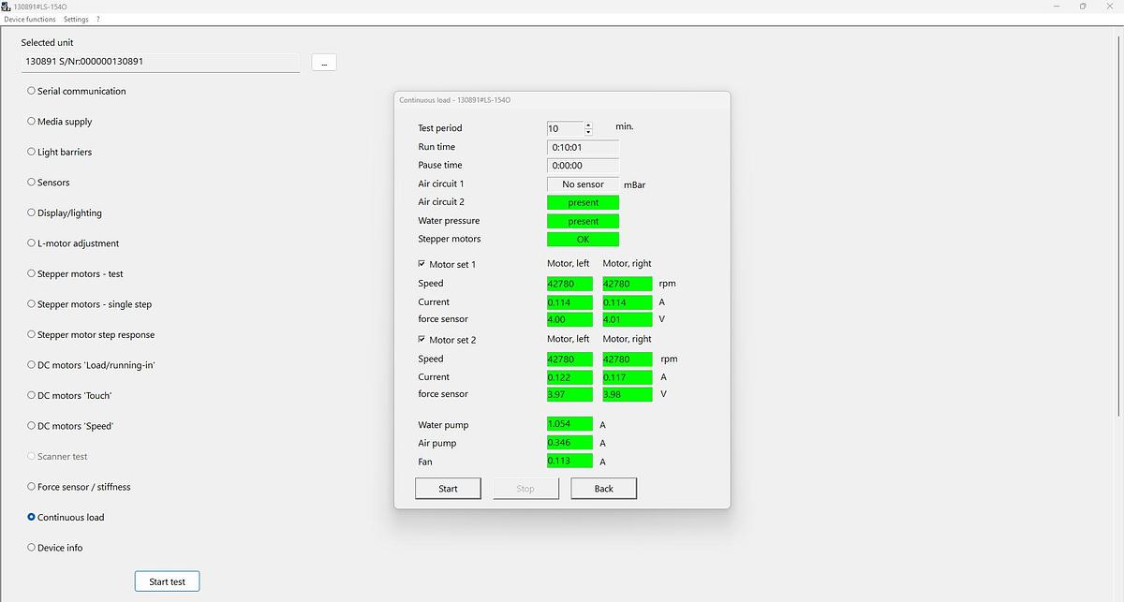This screenshot has width=1124, height=602.
Task: Decrease test period with down arrow
Action: click(588, 132)
